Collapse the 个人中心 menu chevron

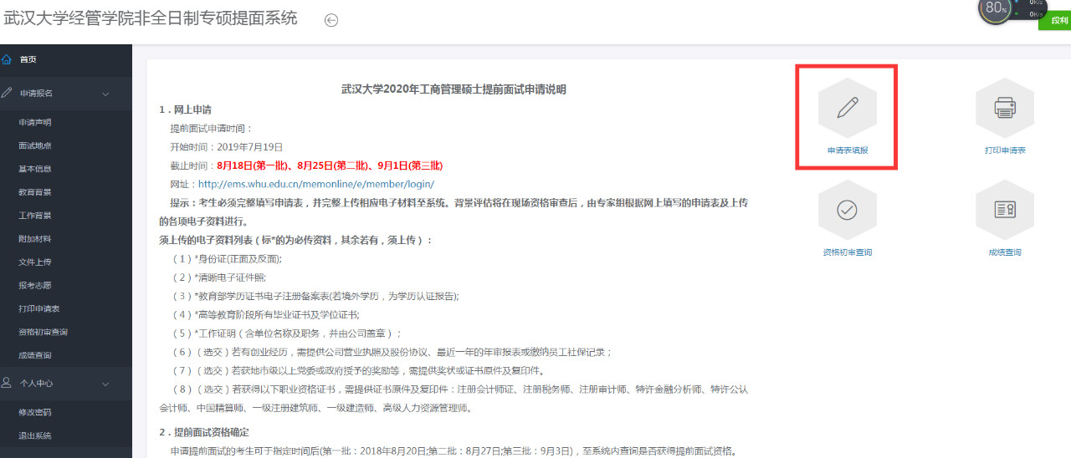click(x=105, y=384)
